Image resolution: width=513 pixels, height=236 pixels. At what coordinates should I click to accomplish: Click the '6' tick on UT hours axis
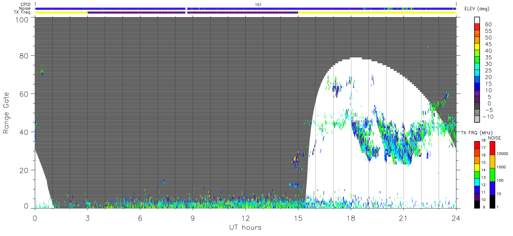pyautogui.click(x=140, y=218)
